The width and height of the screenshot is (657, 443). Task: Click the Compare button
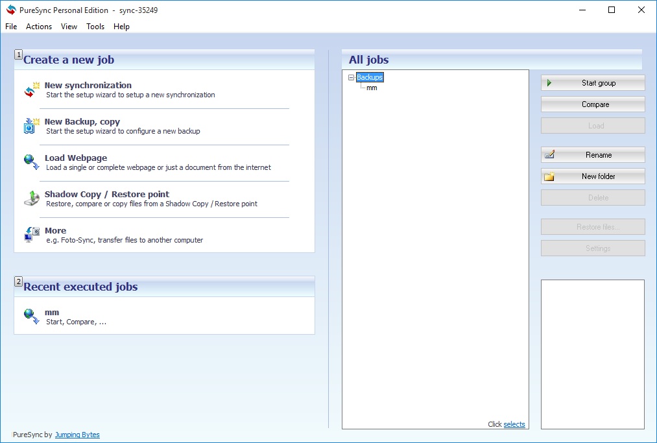pos(593,104)
